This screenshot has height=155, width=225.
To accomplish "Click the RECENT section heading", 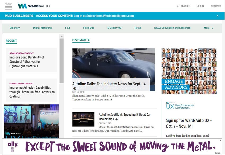I will coord(11,41).
